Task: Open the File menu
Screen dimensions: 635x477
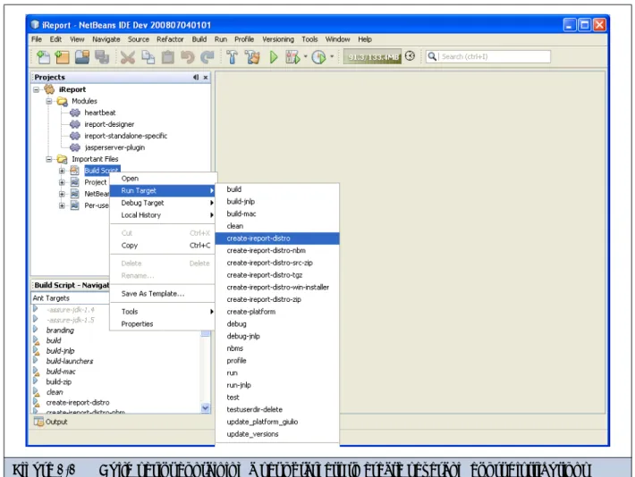Action: coord(37,39)
